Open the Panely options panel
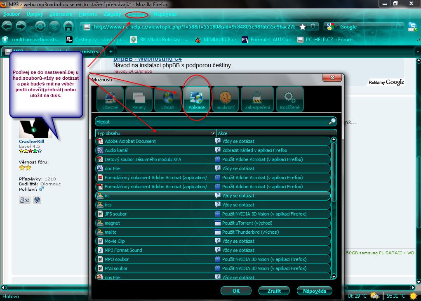 tap(139, 99)
